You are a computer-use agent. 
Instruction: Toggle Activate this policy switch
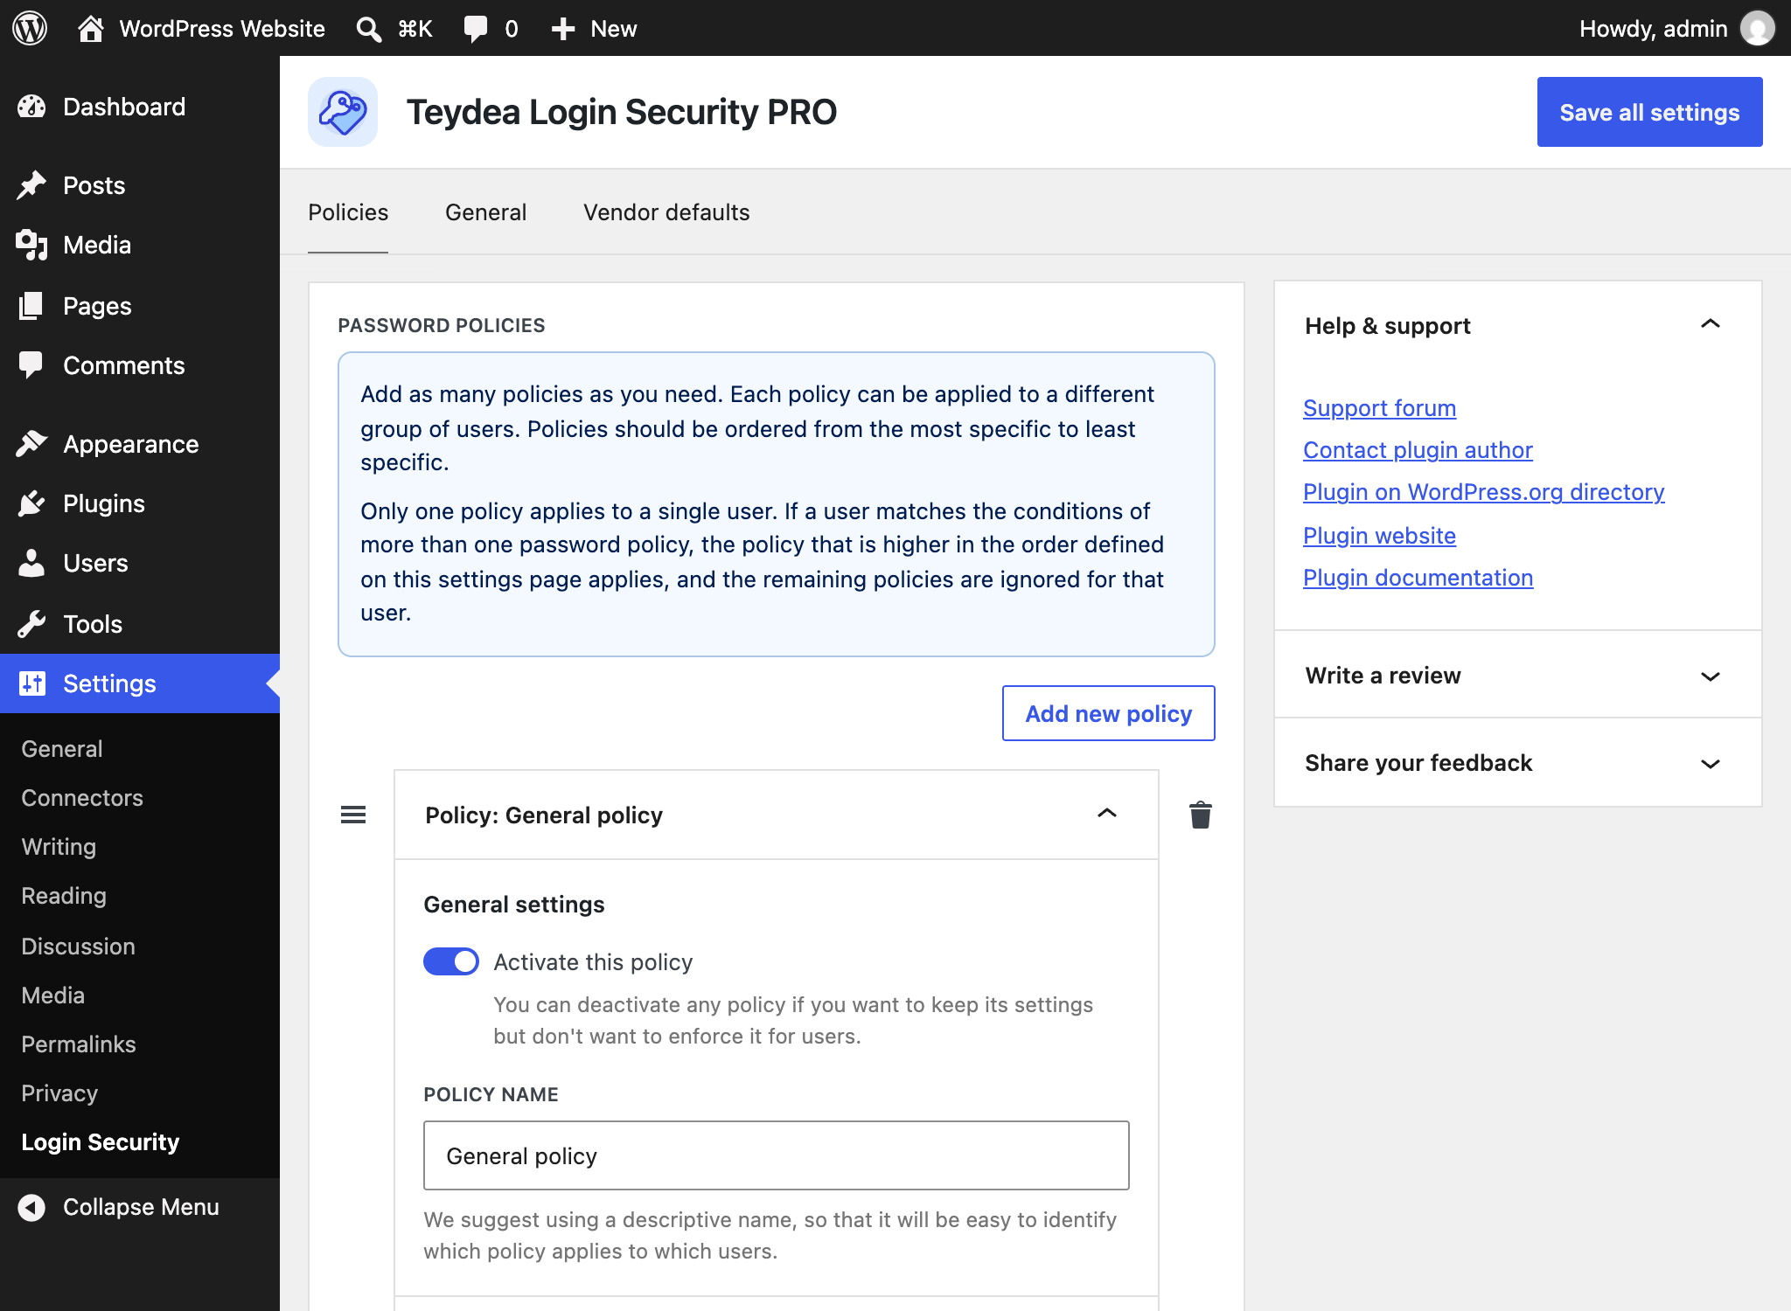pos(451,961)
